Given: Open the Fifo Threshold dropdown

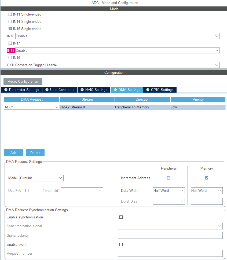Looking at the screenshot, I should click(82, 191).
